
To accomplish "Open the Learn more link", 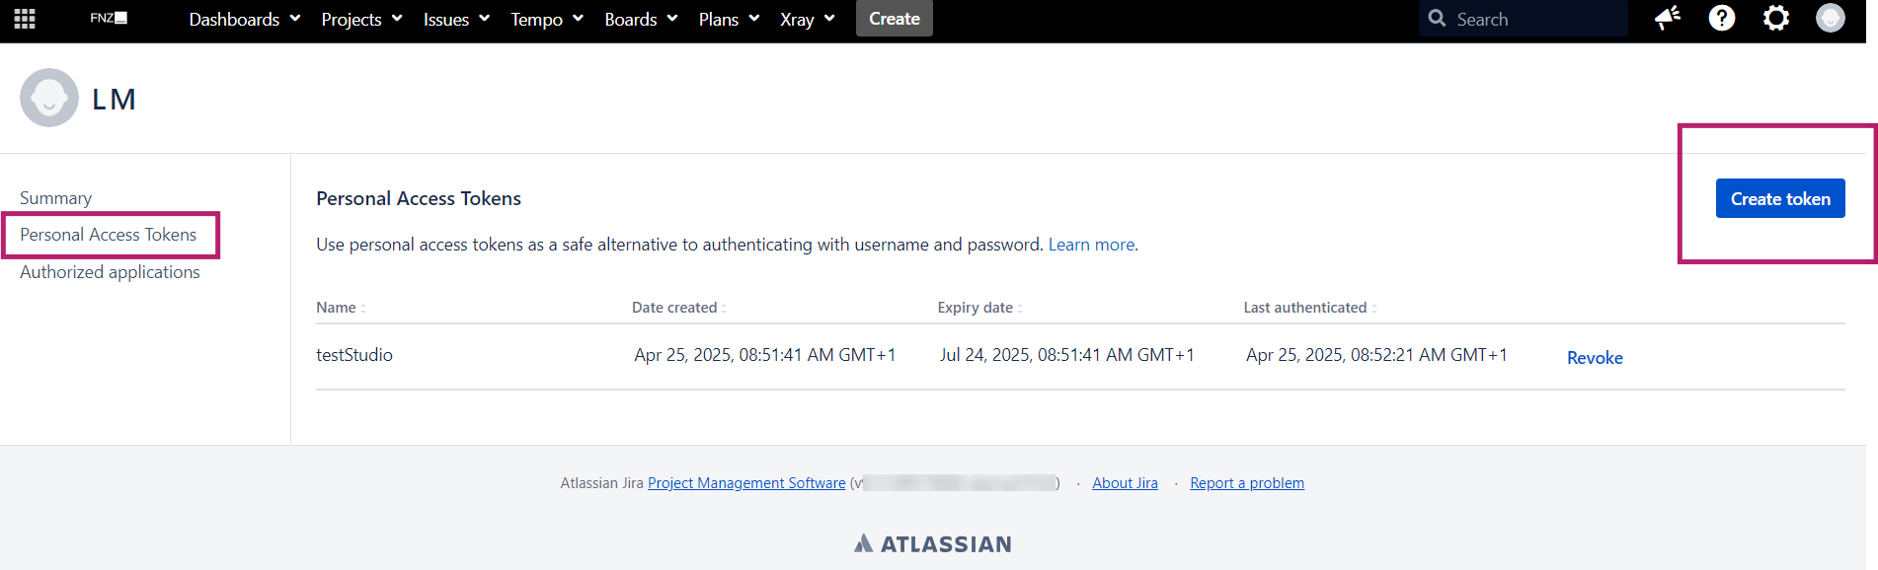I will point(1091,245).
